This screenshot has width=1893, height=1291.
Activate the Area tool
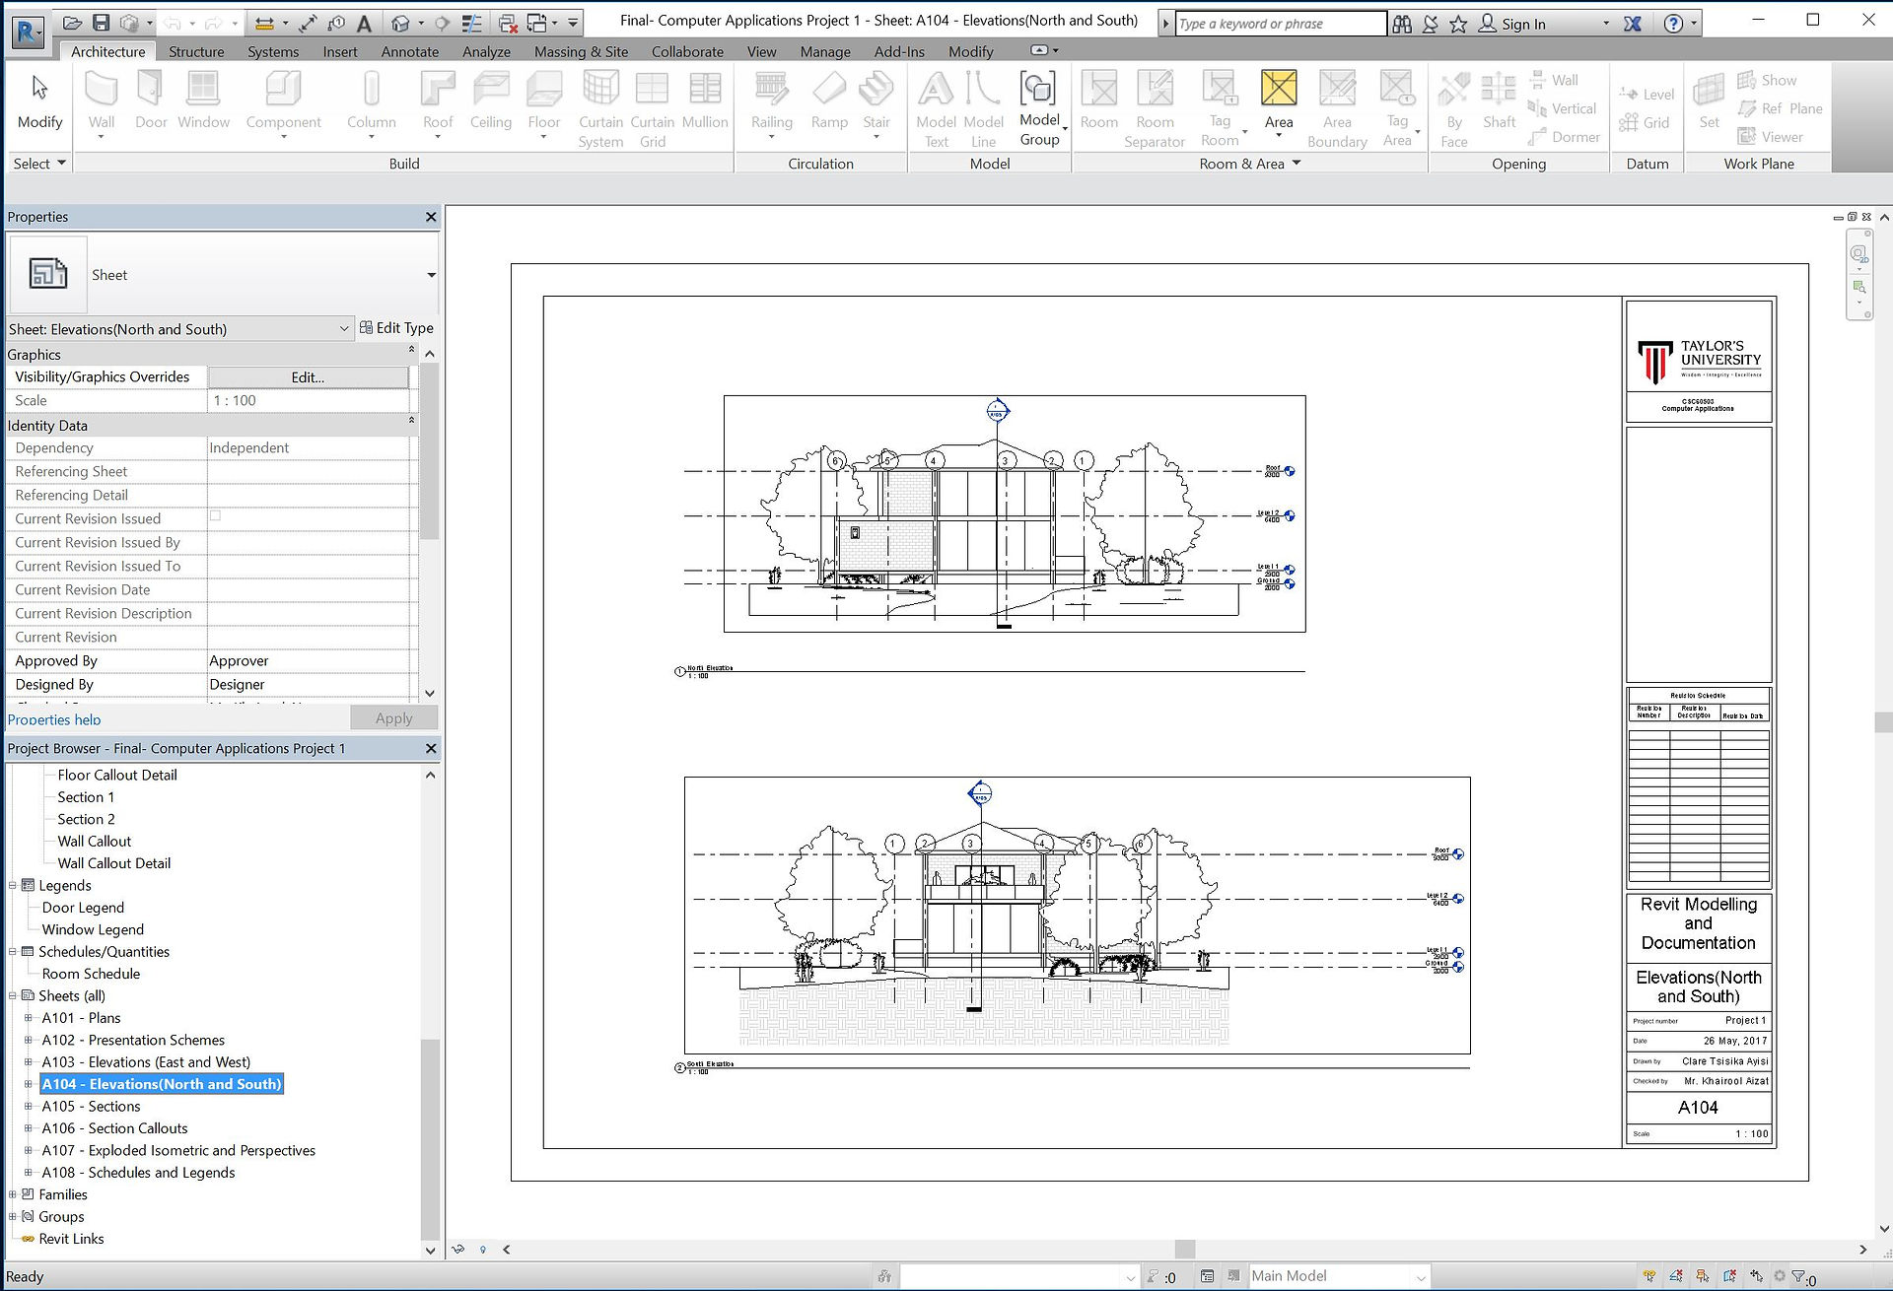[x=1279, y=102]
